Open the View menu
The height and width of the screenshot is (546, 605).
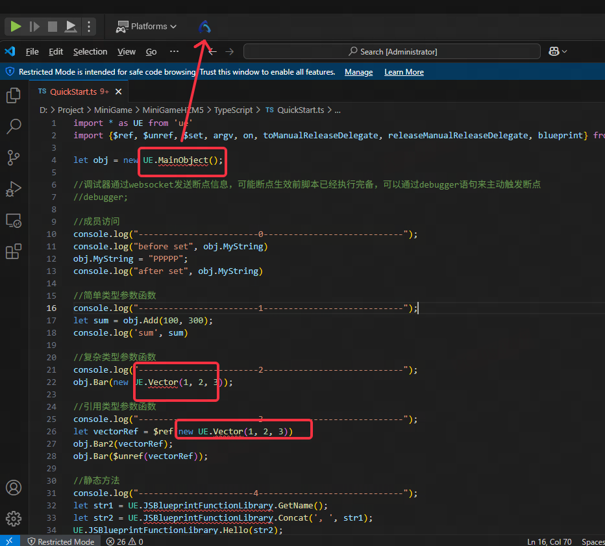pos(127,52)
